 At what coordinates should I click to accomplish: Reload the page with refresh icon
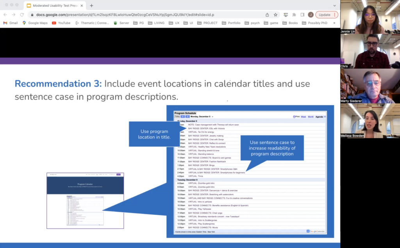[22, 15]
